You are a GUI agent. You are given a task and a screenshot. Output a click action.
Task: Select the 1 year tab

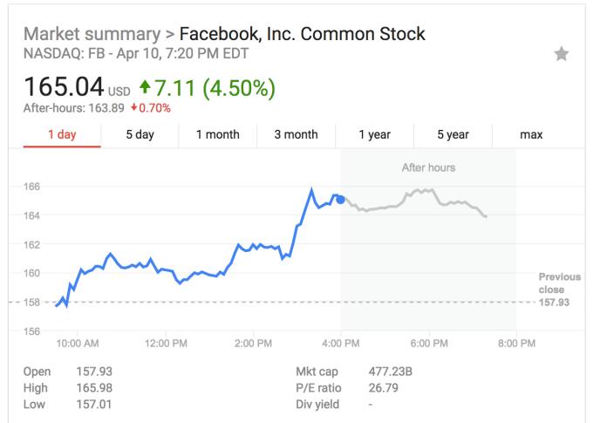pos(374,134)
